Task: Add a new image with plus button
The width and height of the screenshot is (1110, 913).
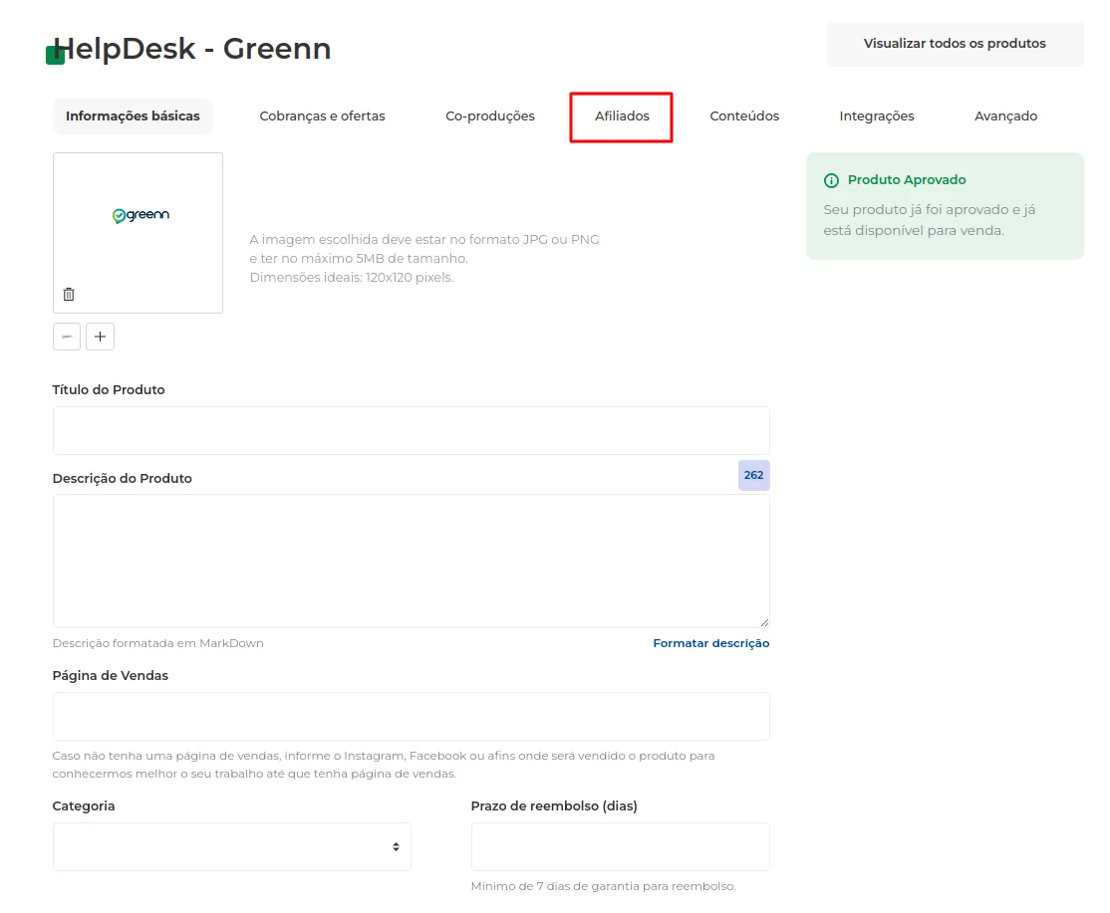Action: click(100, 337)
